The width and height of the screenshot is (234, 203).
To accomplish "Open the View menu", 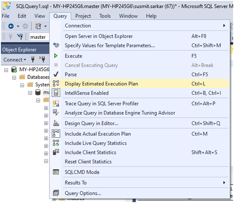I will 40,16.
